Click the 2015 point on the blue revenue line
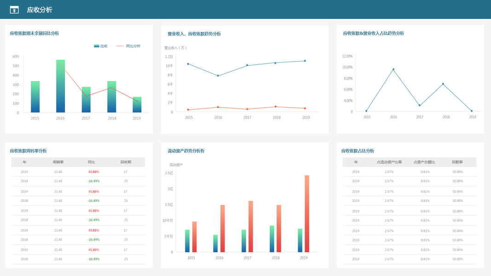 [188, 64]
